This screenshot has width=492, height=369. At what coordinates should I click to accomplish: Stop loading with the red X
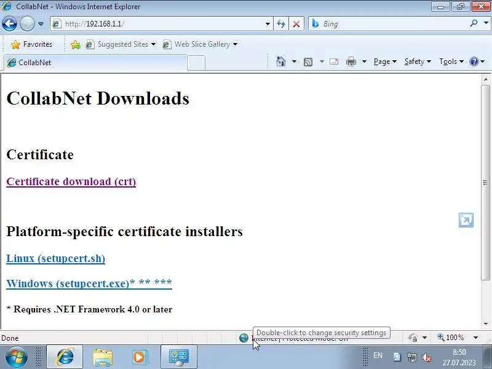[x=296, y=24]
